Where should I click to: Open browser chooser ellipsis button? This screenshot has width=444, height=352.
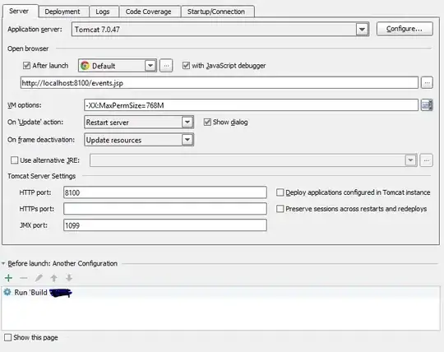coord(166,66)
